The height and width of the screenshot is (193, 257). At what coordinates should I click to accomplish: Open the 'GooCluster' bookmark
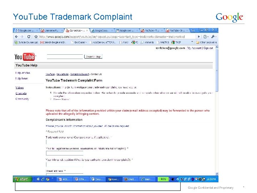tap(79, 42)
